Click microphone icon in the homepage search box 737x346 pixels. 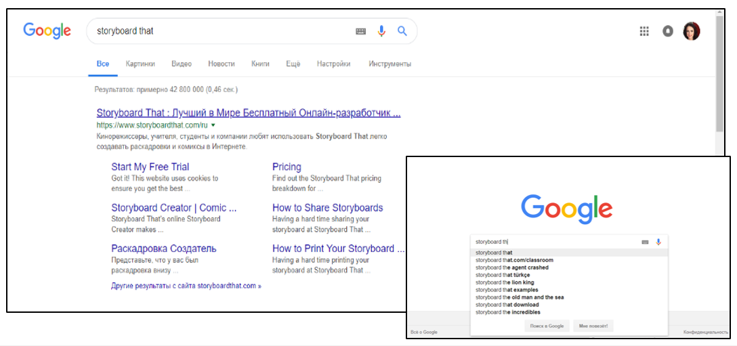[x=658, y=242]
